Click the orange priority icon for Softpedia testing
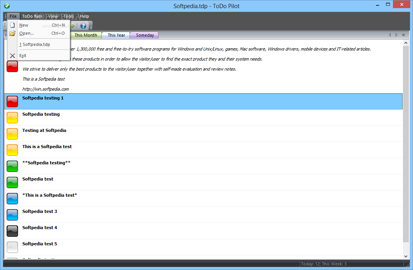Image resolution: width=413 pixels, height=270 pixels. click(x=12, y=118)
